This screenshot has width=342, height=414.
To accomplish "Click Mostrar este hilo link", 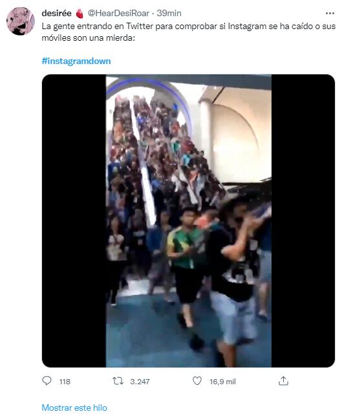I will coord(74,408).
